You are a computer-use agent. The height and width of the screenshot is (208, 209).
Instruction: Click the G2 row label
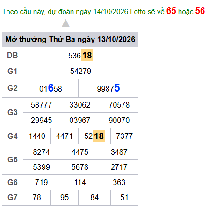[13, 88]
